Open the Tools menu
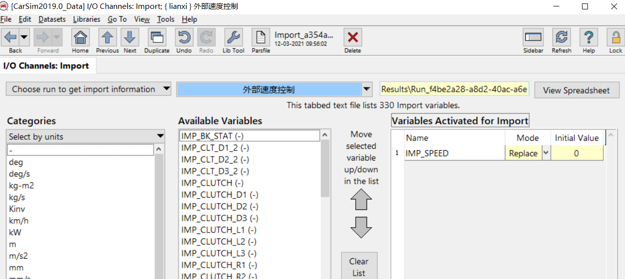Viewport: 625px width, 279px height. (166, 19)
